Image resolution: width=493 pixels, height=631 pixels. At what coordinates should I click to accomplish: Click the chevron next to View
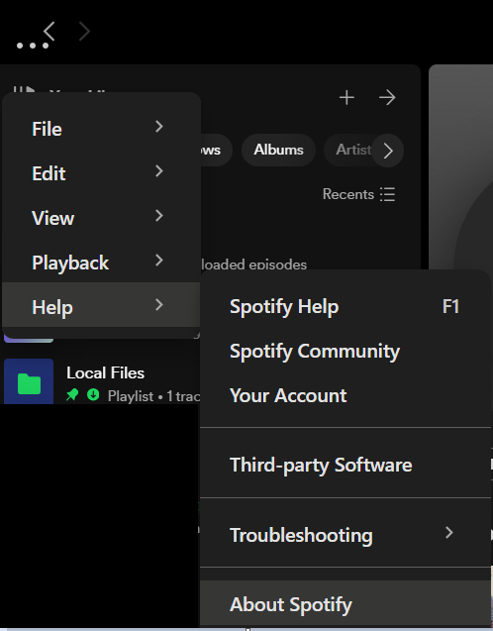click(x=159, y=216)
